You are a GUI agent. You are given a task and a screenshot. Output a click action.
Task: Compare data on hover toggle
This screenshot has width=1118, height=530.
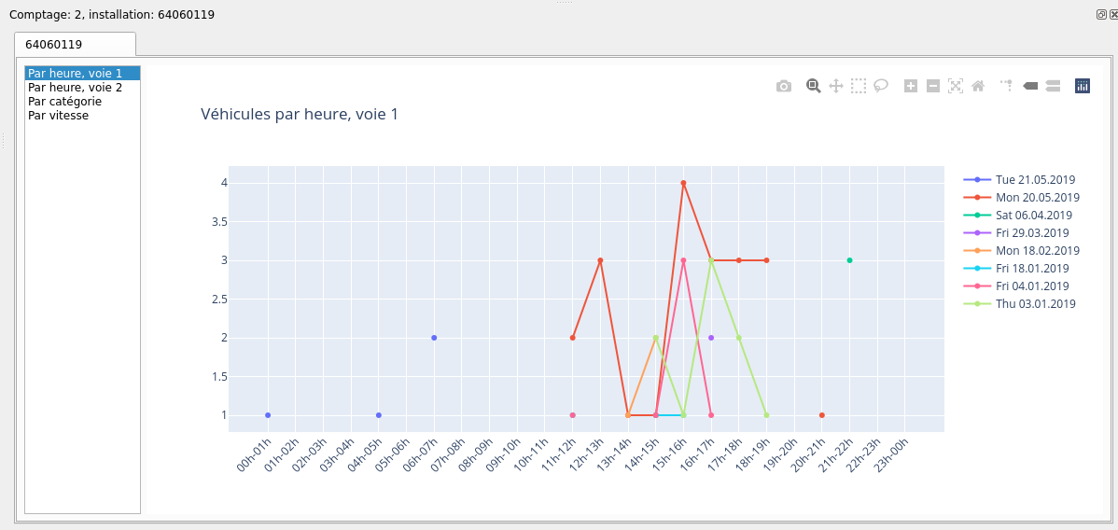click(1053, 87)
